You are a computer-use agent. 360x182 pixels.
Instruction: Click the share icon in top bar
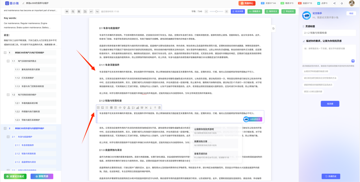pos(334,3)
